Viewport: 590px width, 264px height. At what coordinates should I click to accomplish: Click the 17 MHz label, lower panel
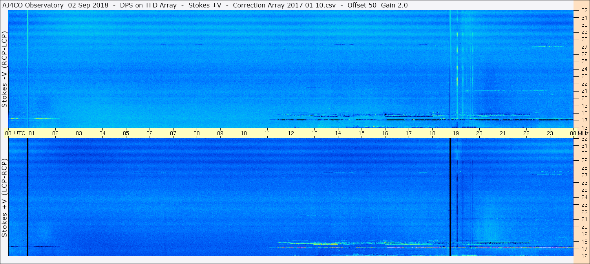[x=584, y=249]
